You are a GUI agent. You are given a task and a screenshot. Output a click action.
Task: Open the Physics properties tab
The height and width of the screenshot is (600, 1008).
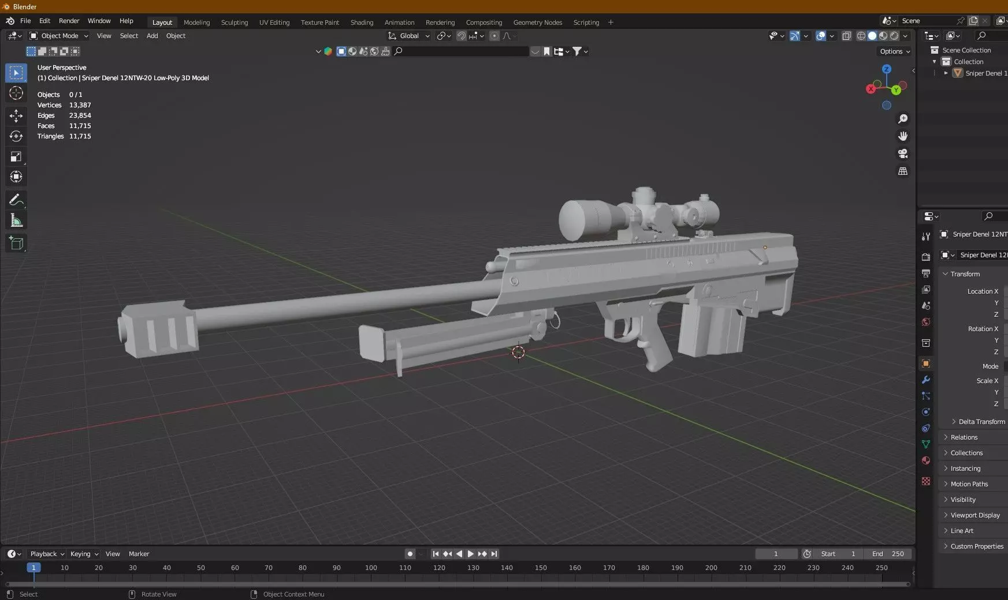coord(926,412)
